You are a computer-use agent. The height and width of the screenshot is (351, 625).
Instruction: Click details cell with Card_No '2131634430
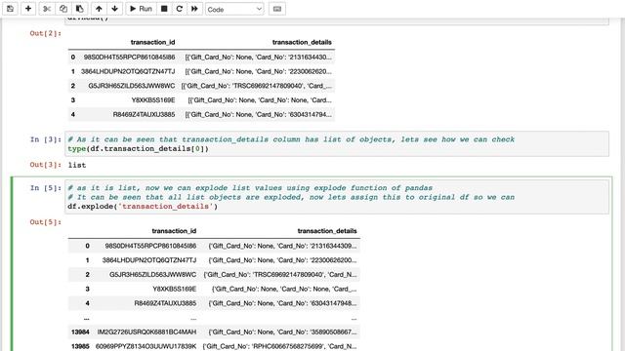pos(258,58)
